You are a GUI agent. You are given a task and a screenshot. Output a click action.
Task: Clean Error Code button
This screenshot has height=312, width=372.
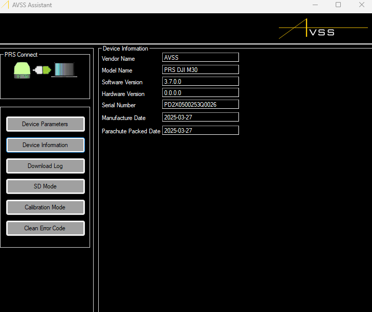click(46, 228)
